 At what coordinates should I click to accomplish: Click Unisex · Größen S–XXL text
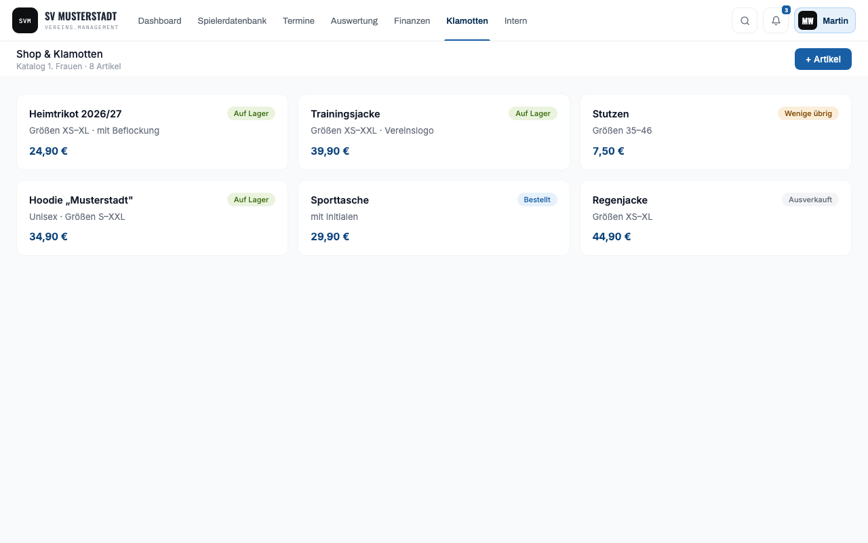point(77,217)
